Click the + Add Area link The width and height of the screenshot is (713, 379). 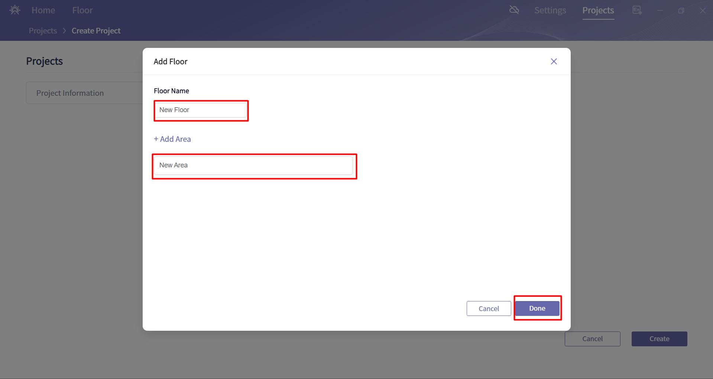(x=172, y=139)
